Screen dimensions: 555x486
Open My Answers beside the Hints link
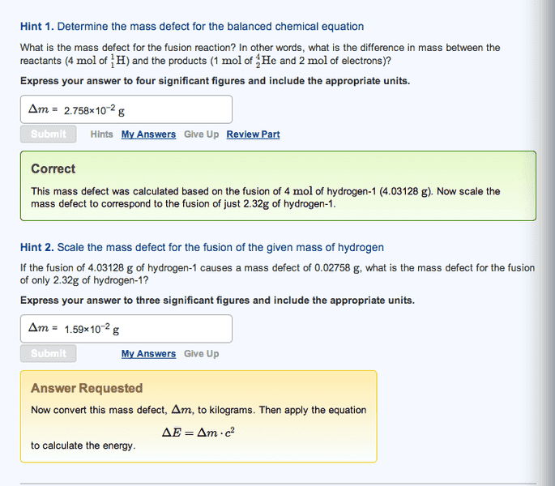(148, 134)
